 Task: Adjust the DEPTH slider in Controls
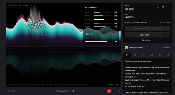(x=102, y=27)
